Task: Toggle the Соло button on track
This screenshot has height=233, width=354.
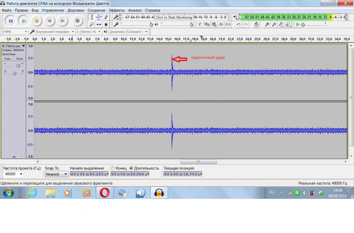Action: pyautogui.click(x=19, y=59)
